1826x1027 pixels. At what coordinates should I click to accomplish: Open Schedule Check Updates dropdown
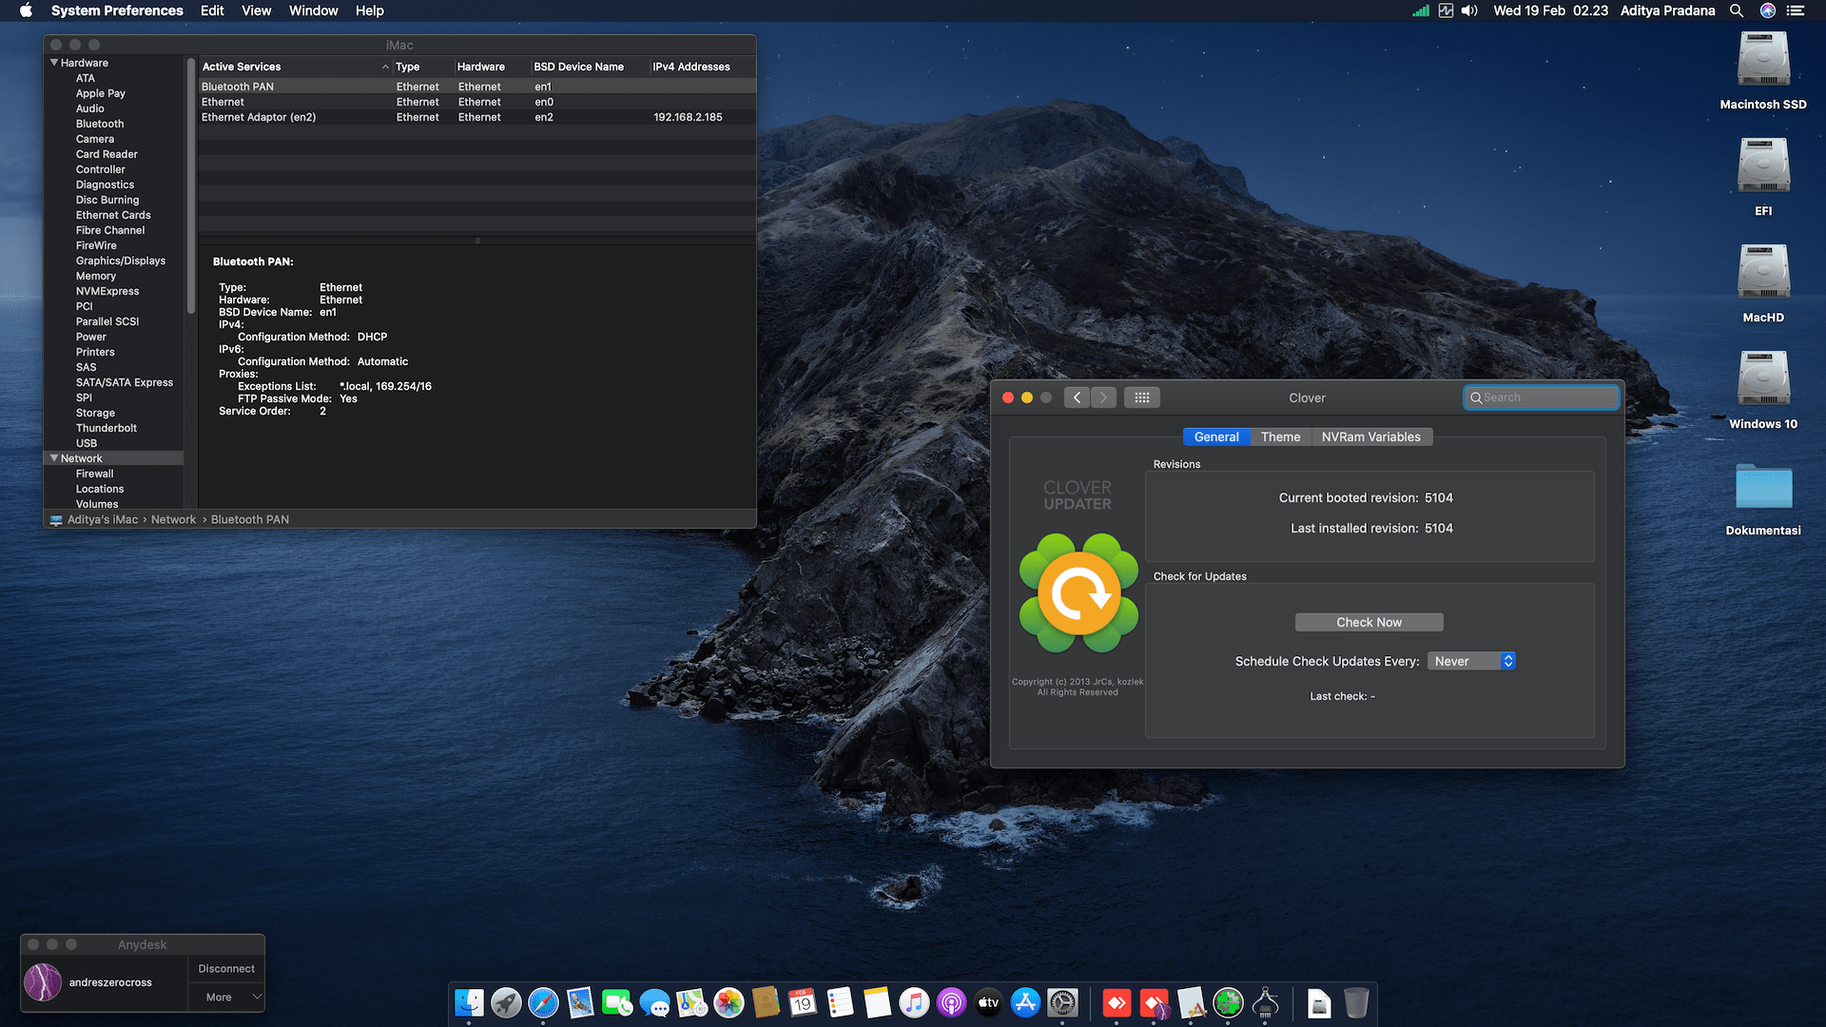point(1470,661)
